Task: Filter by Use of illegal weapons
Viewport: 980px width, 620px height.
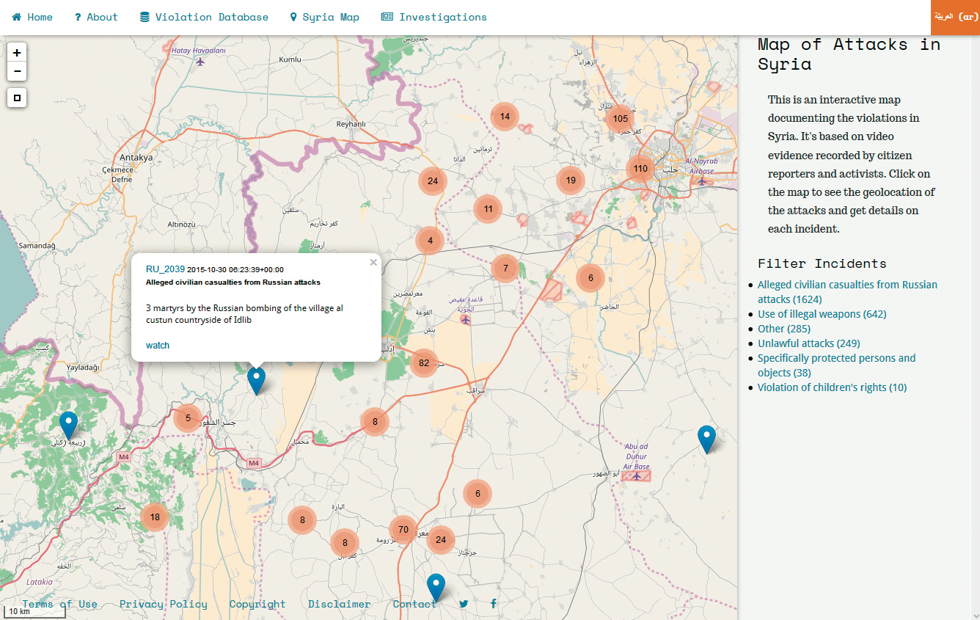Action: point(822,314)
